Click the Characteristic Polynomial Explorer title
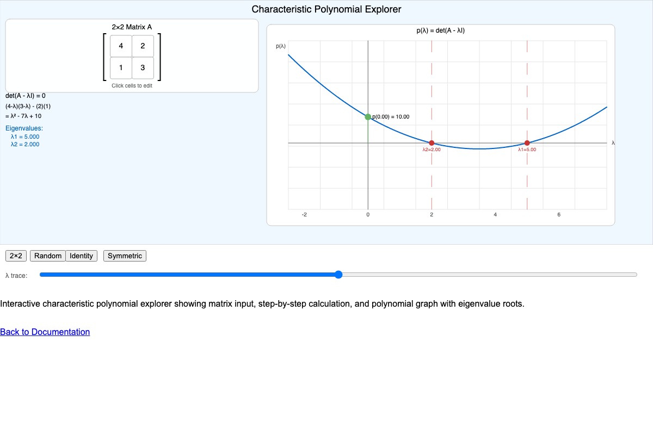653x435 pixels. coord(326,9)
